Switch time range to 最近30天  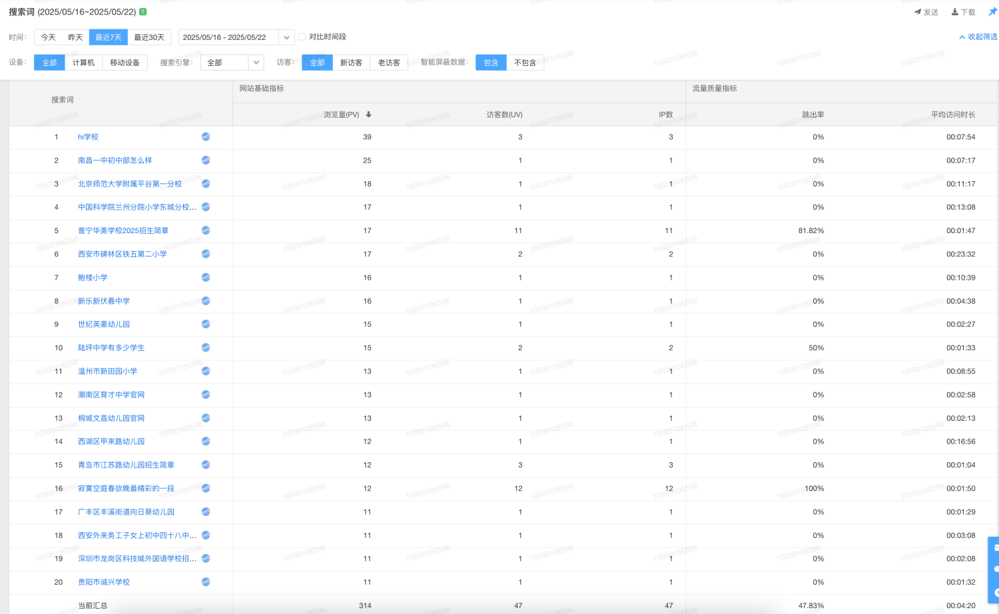click(149, 37)
